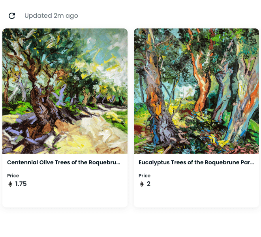Click the 'Updated 2m ago' status text

51,16
